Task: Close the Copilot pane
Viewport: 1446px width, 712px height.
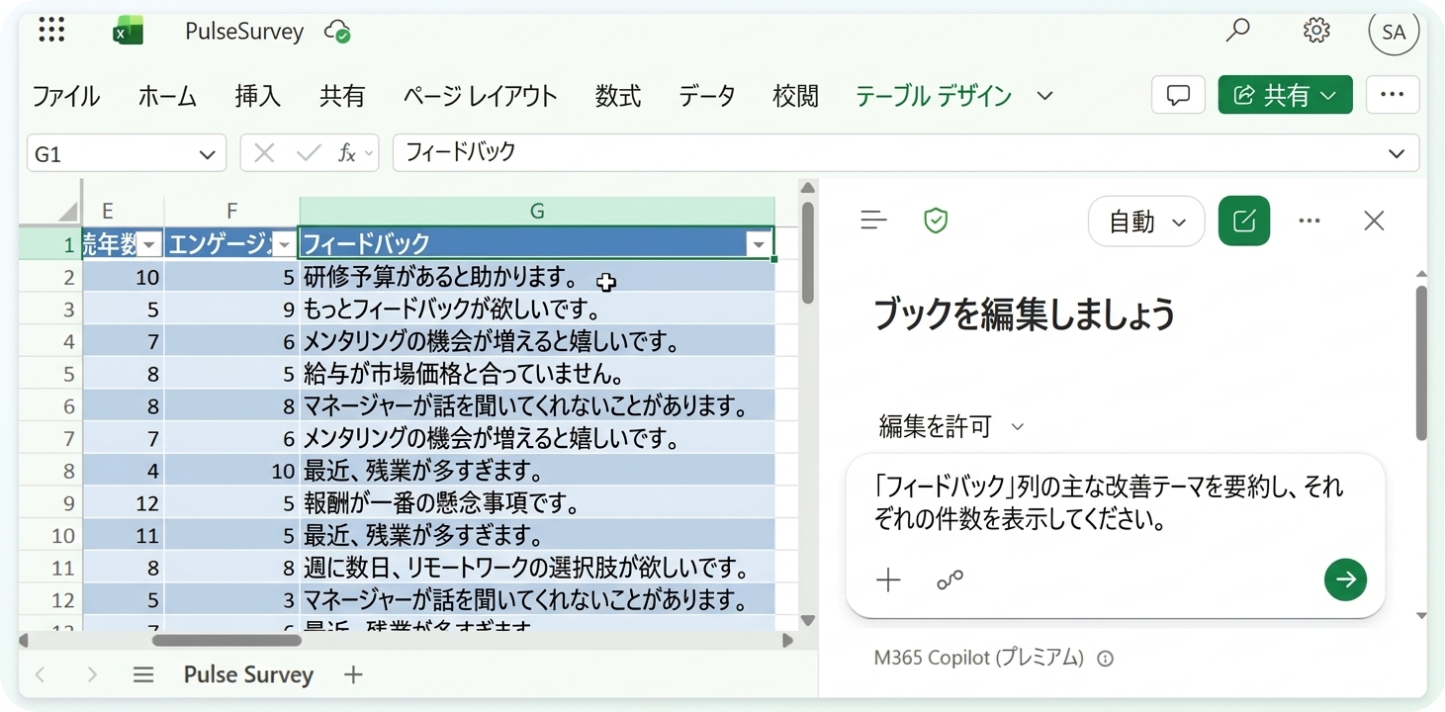Action: [1374, 221]
